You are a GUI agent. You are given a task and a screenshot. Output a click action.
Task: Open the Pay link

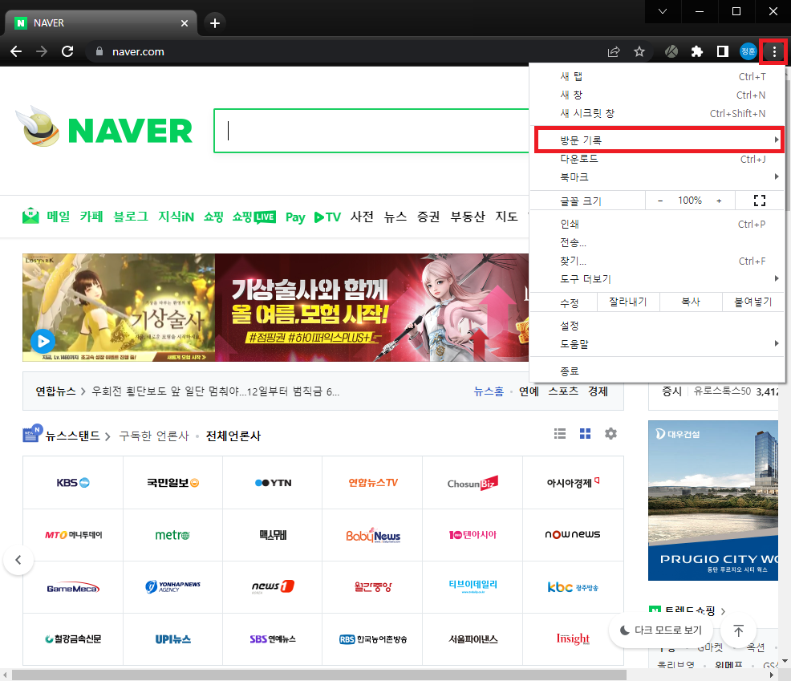pyautogui.click(x=295, y=217)
